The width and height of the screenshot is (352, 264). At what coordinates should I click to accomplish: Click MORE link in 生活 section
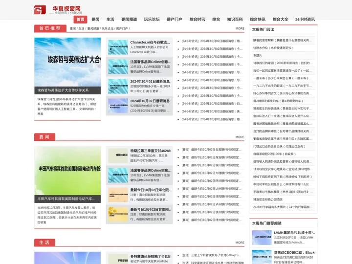(x=240, y=242)
